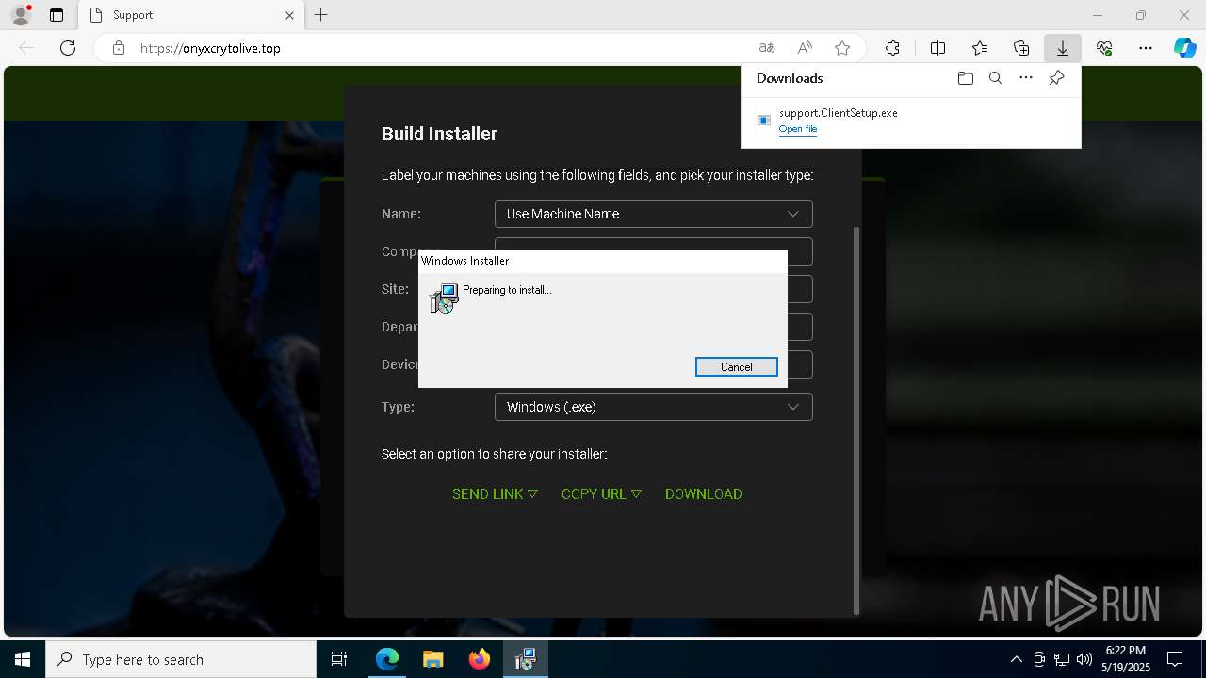Click the site info lock icon
Viewport: 1206px width, 678px height.
click(119, 48)
